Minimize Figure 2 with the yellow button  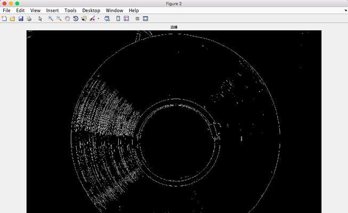click(x=11, y=4)
